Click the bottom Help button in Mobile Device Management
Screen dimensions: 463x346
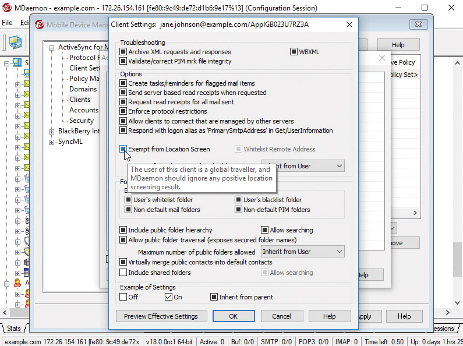tap(404, 316)
